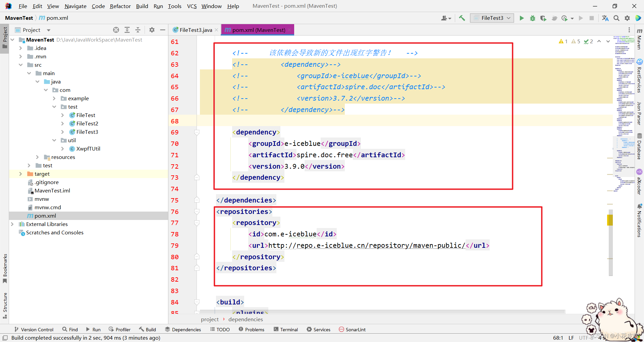The width and height of the screenshot is (644, 342).
Task: Open Project panel options gear
Action: click(152, 30)
